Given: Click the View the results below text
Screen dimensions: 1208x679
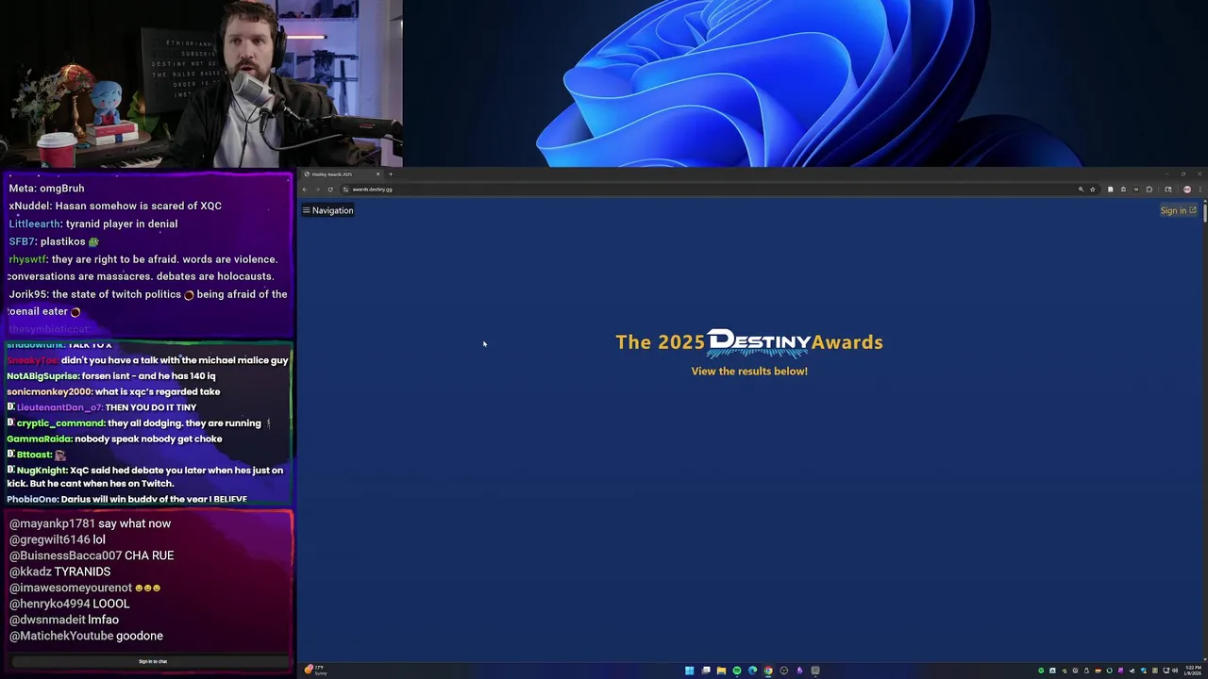Looking at the screenshot, I should (749, 372).
